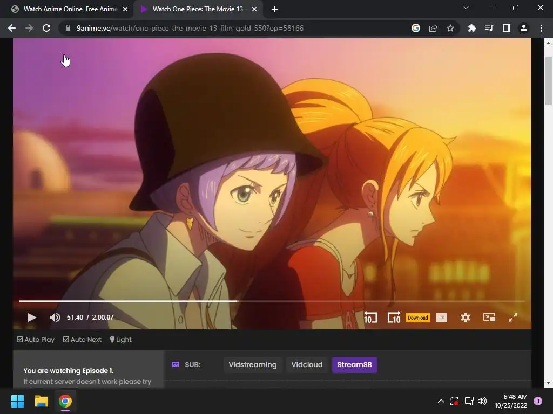Open notification center badge 3
553x414 pixels.
(538, 401)
